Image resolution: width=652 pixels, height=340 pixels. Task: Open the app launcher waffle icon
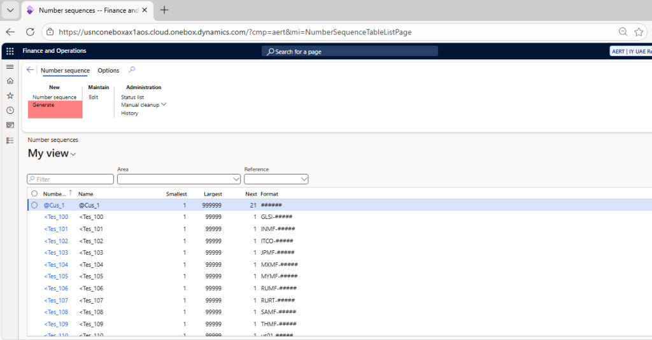pyautogui.click(x=10, y=52)
